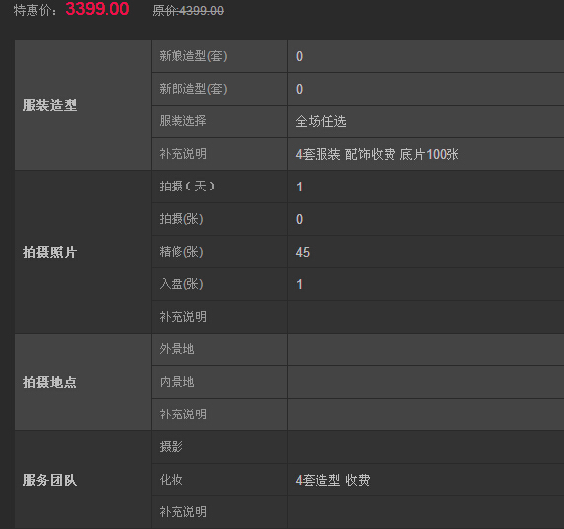The width and height of the screenshot is (564, 529).
Task: Click the special price 3399.00
Action: 97,9
